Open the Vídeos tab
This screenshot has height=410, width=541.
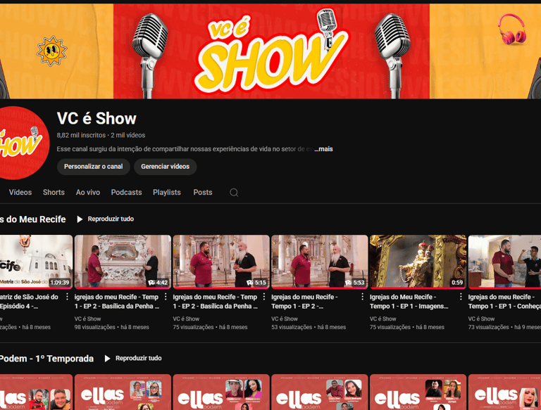pos(20,192)
